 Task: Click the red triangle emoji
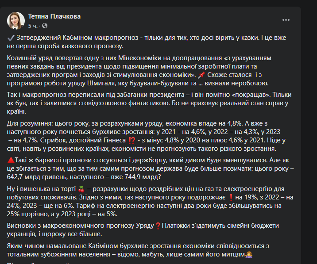(x=11, y=159)
